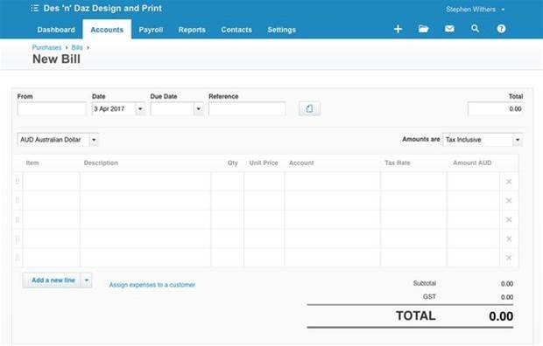
Task: Open the Settings tab
Action: pos(281,30)
